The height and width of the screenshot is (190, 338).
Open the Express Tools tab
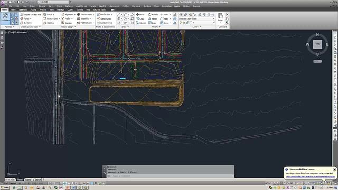[99, 9]
